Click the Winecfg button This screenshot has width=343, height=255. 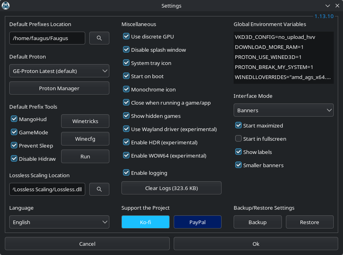[x=85, y=139]
